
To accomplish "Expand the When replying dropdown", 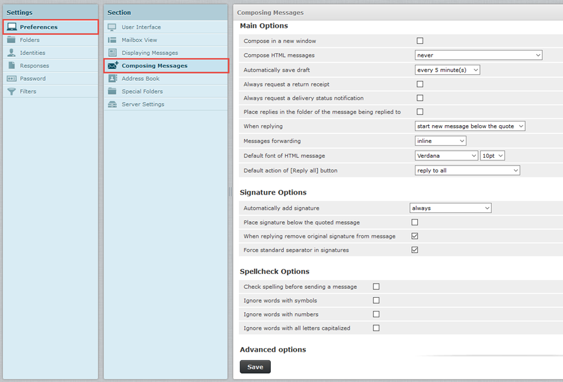I will [x=469, y=126].
